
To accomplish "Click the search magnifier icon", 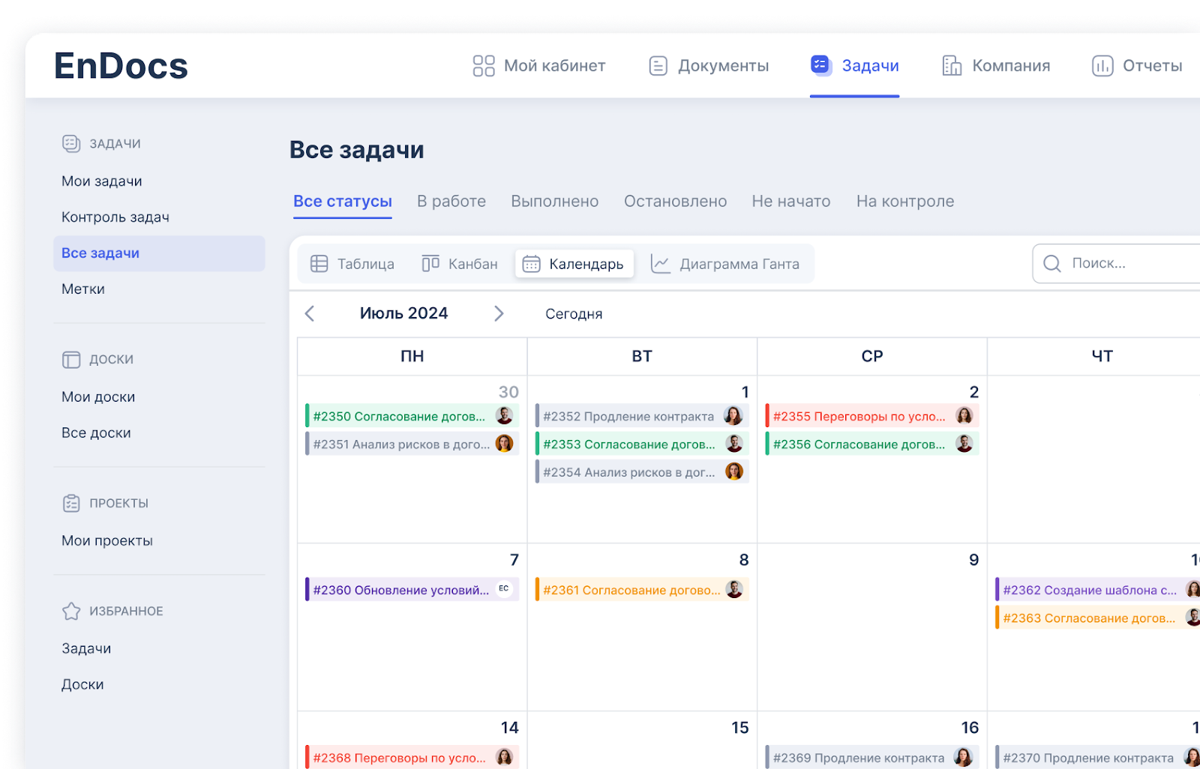I will coord(1052,264).
